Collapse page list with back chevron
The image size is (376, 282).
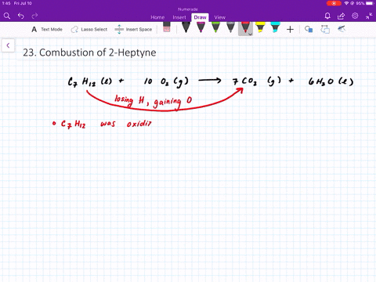(x=8, y=45)
